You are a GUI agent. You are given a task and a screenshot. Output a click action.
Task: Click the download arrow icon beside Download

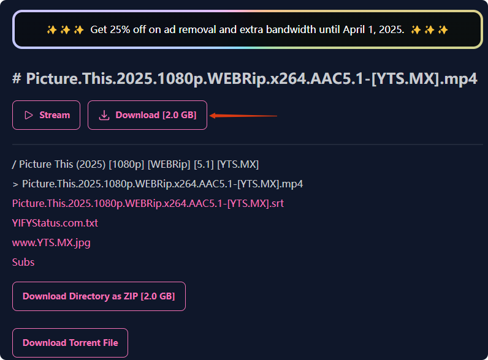[104, 115]
